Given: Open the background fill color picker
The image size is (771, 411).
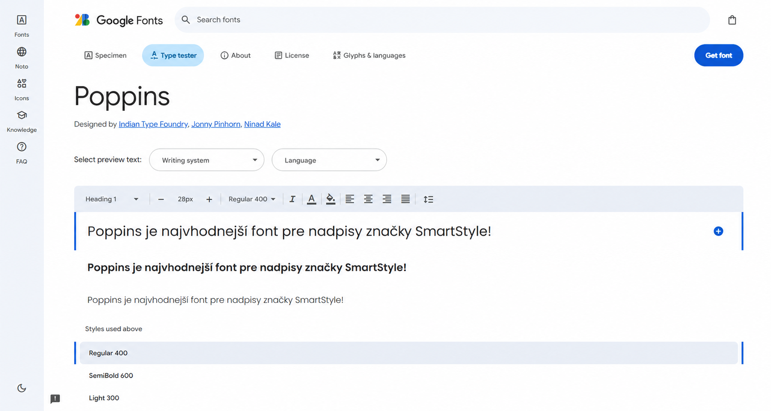Looking at the screenshot, I should point(331,199).
